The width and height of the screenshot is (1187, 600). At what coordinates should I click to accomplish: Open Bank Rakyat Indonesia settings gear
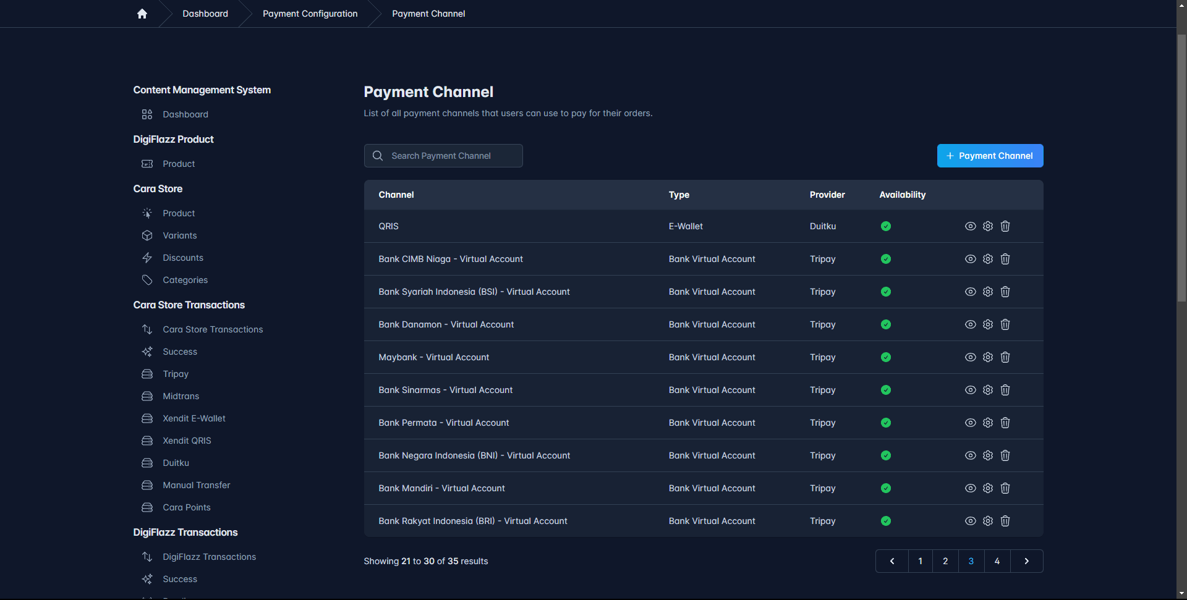(x=988, y=521)
